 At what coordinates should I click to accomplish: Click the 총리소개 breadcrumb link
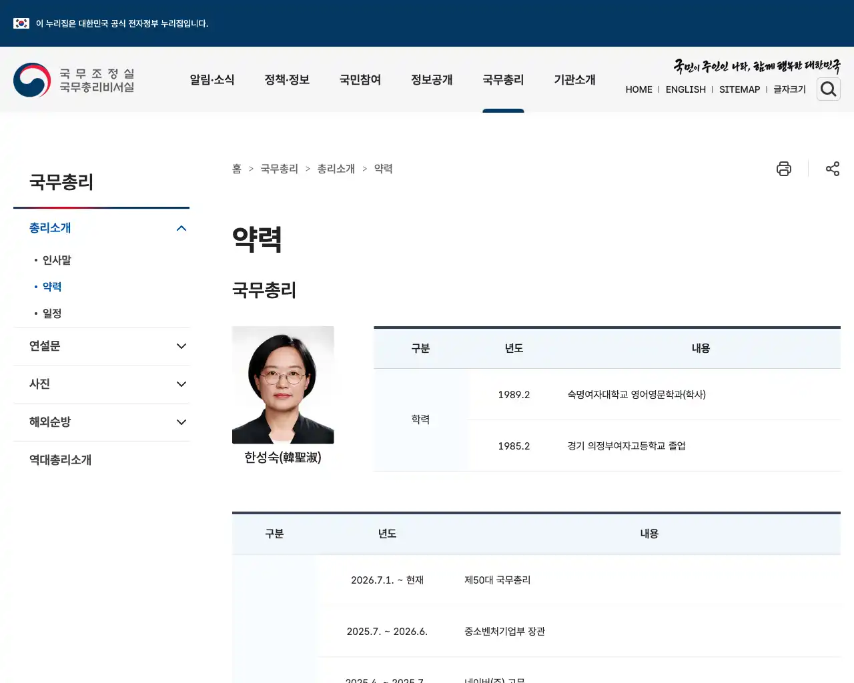click(x=336, y=169)
